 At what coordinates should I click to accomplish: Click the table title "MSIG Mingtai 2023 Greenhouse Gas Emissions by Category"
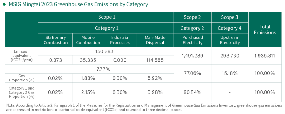tap(78, 4)
